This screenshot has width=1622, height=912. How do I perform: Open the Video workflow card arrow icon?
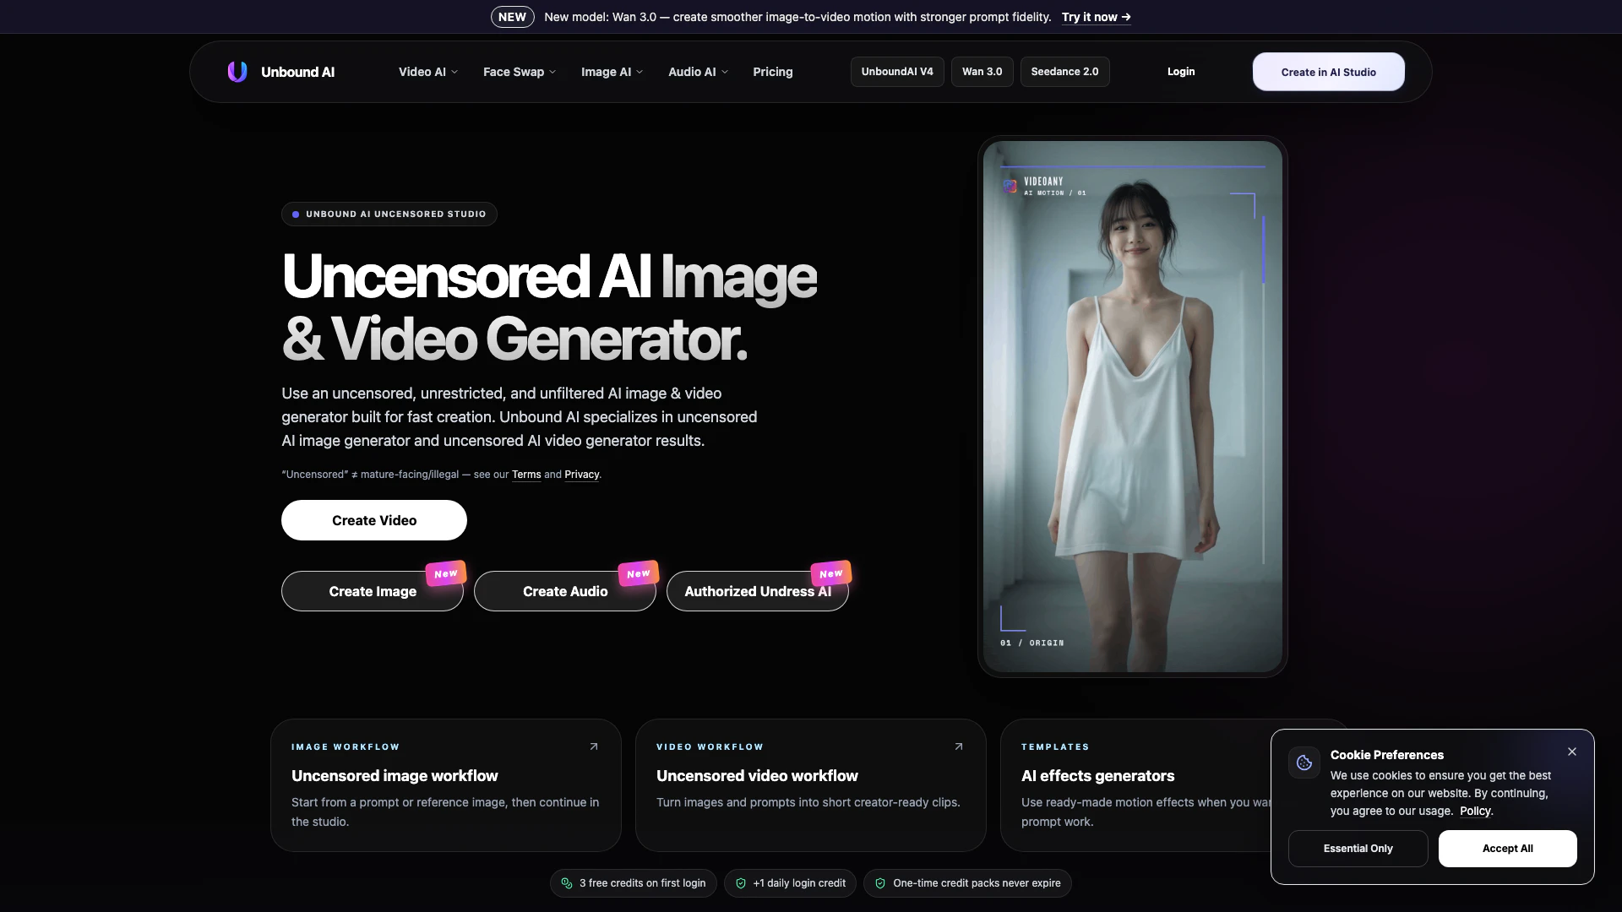(x=959, y=746)
